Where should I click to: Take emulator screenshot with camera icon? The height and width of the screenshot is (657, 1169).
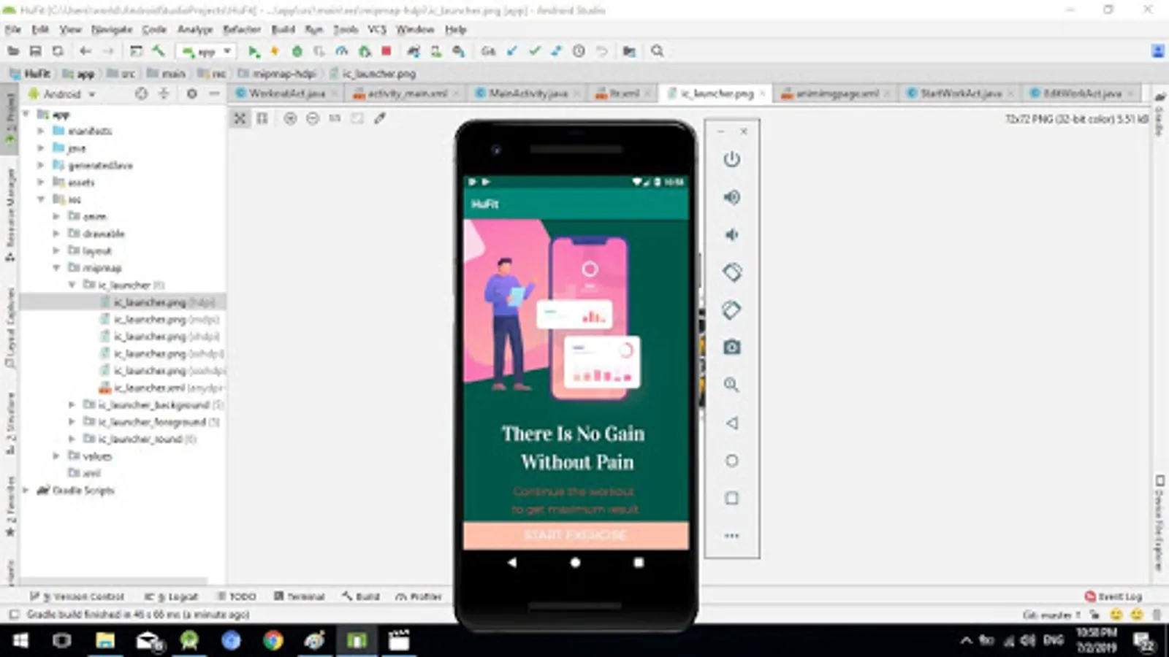click(x=731, y=347)
